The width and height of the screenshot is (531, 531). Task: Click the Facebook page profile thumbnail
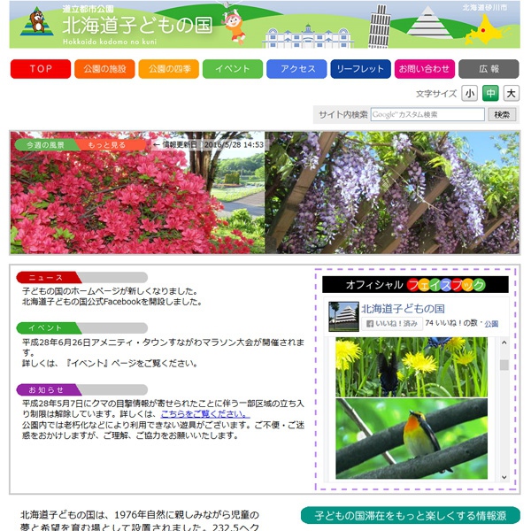pyautogui.click(x=343, y=316)
